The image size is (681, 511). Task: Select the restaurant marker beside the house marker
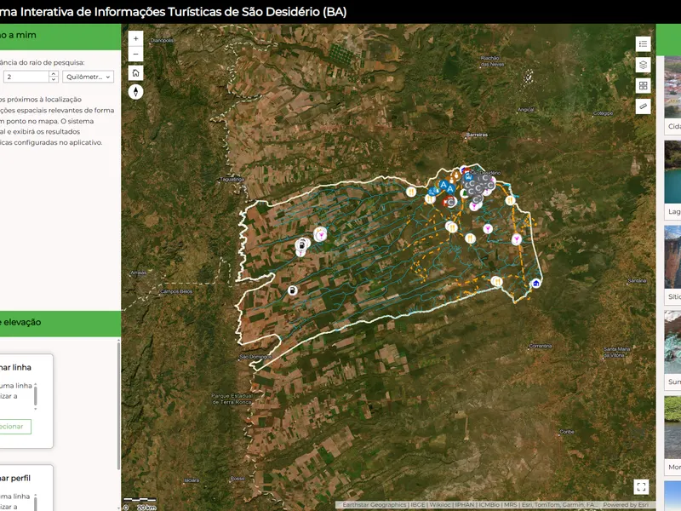coord(497,282)
